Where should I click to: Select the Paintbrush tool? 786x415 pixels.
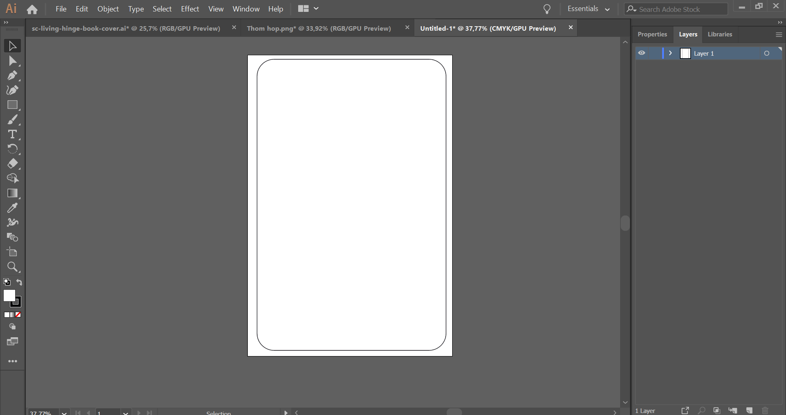[12, 120]
